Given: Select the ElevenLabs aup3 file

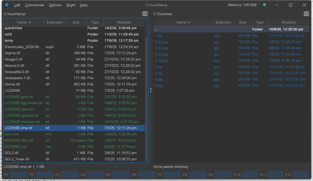Looking at the screenshot, I should click(x=74, y=47).
